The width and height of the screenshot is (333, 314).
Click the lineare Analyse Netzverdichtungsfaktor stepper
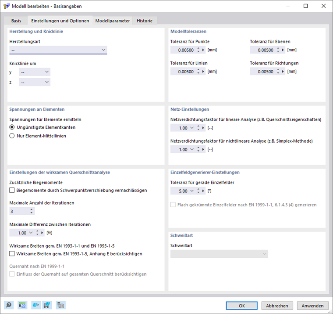pyautogui.click(x=198, y=128)
